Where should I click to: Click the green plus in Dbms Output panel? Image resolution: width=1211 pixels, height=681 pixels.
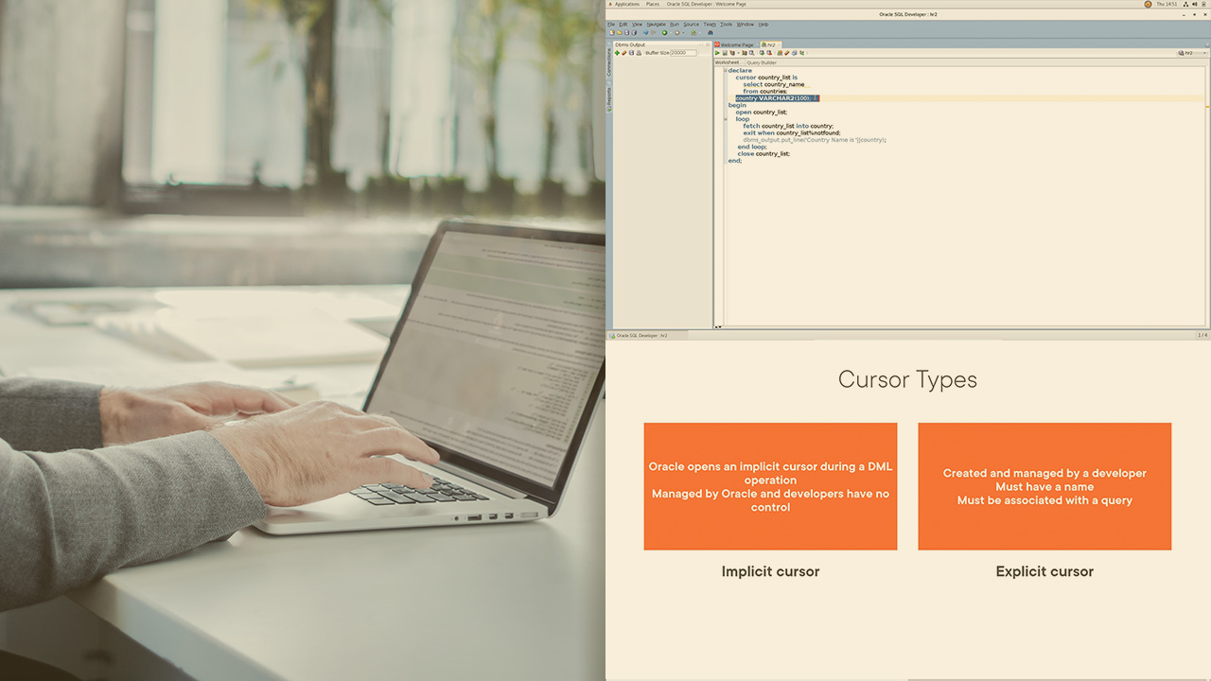617,53
